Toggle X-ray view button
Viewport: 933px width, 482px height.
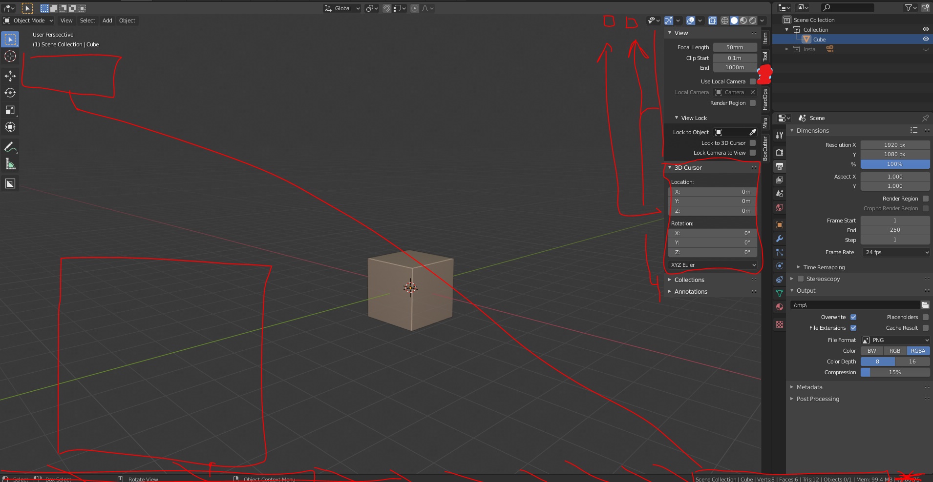[x=713, y=20]
